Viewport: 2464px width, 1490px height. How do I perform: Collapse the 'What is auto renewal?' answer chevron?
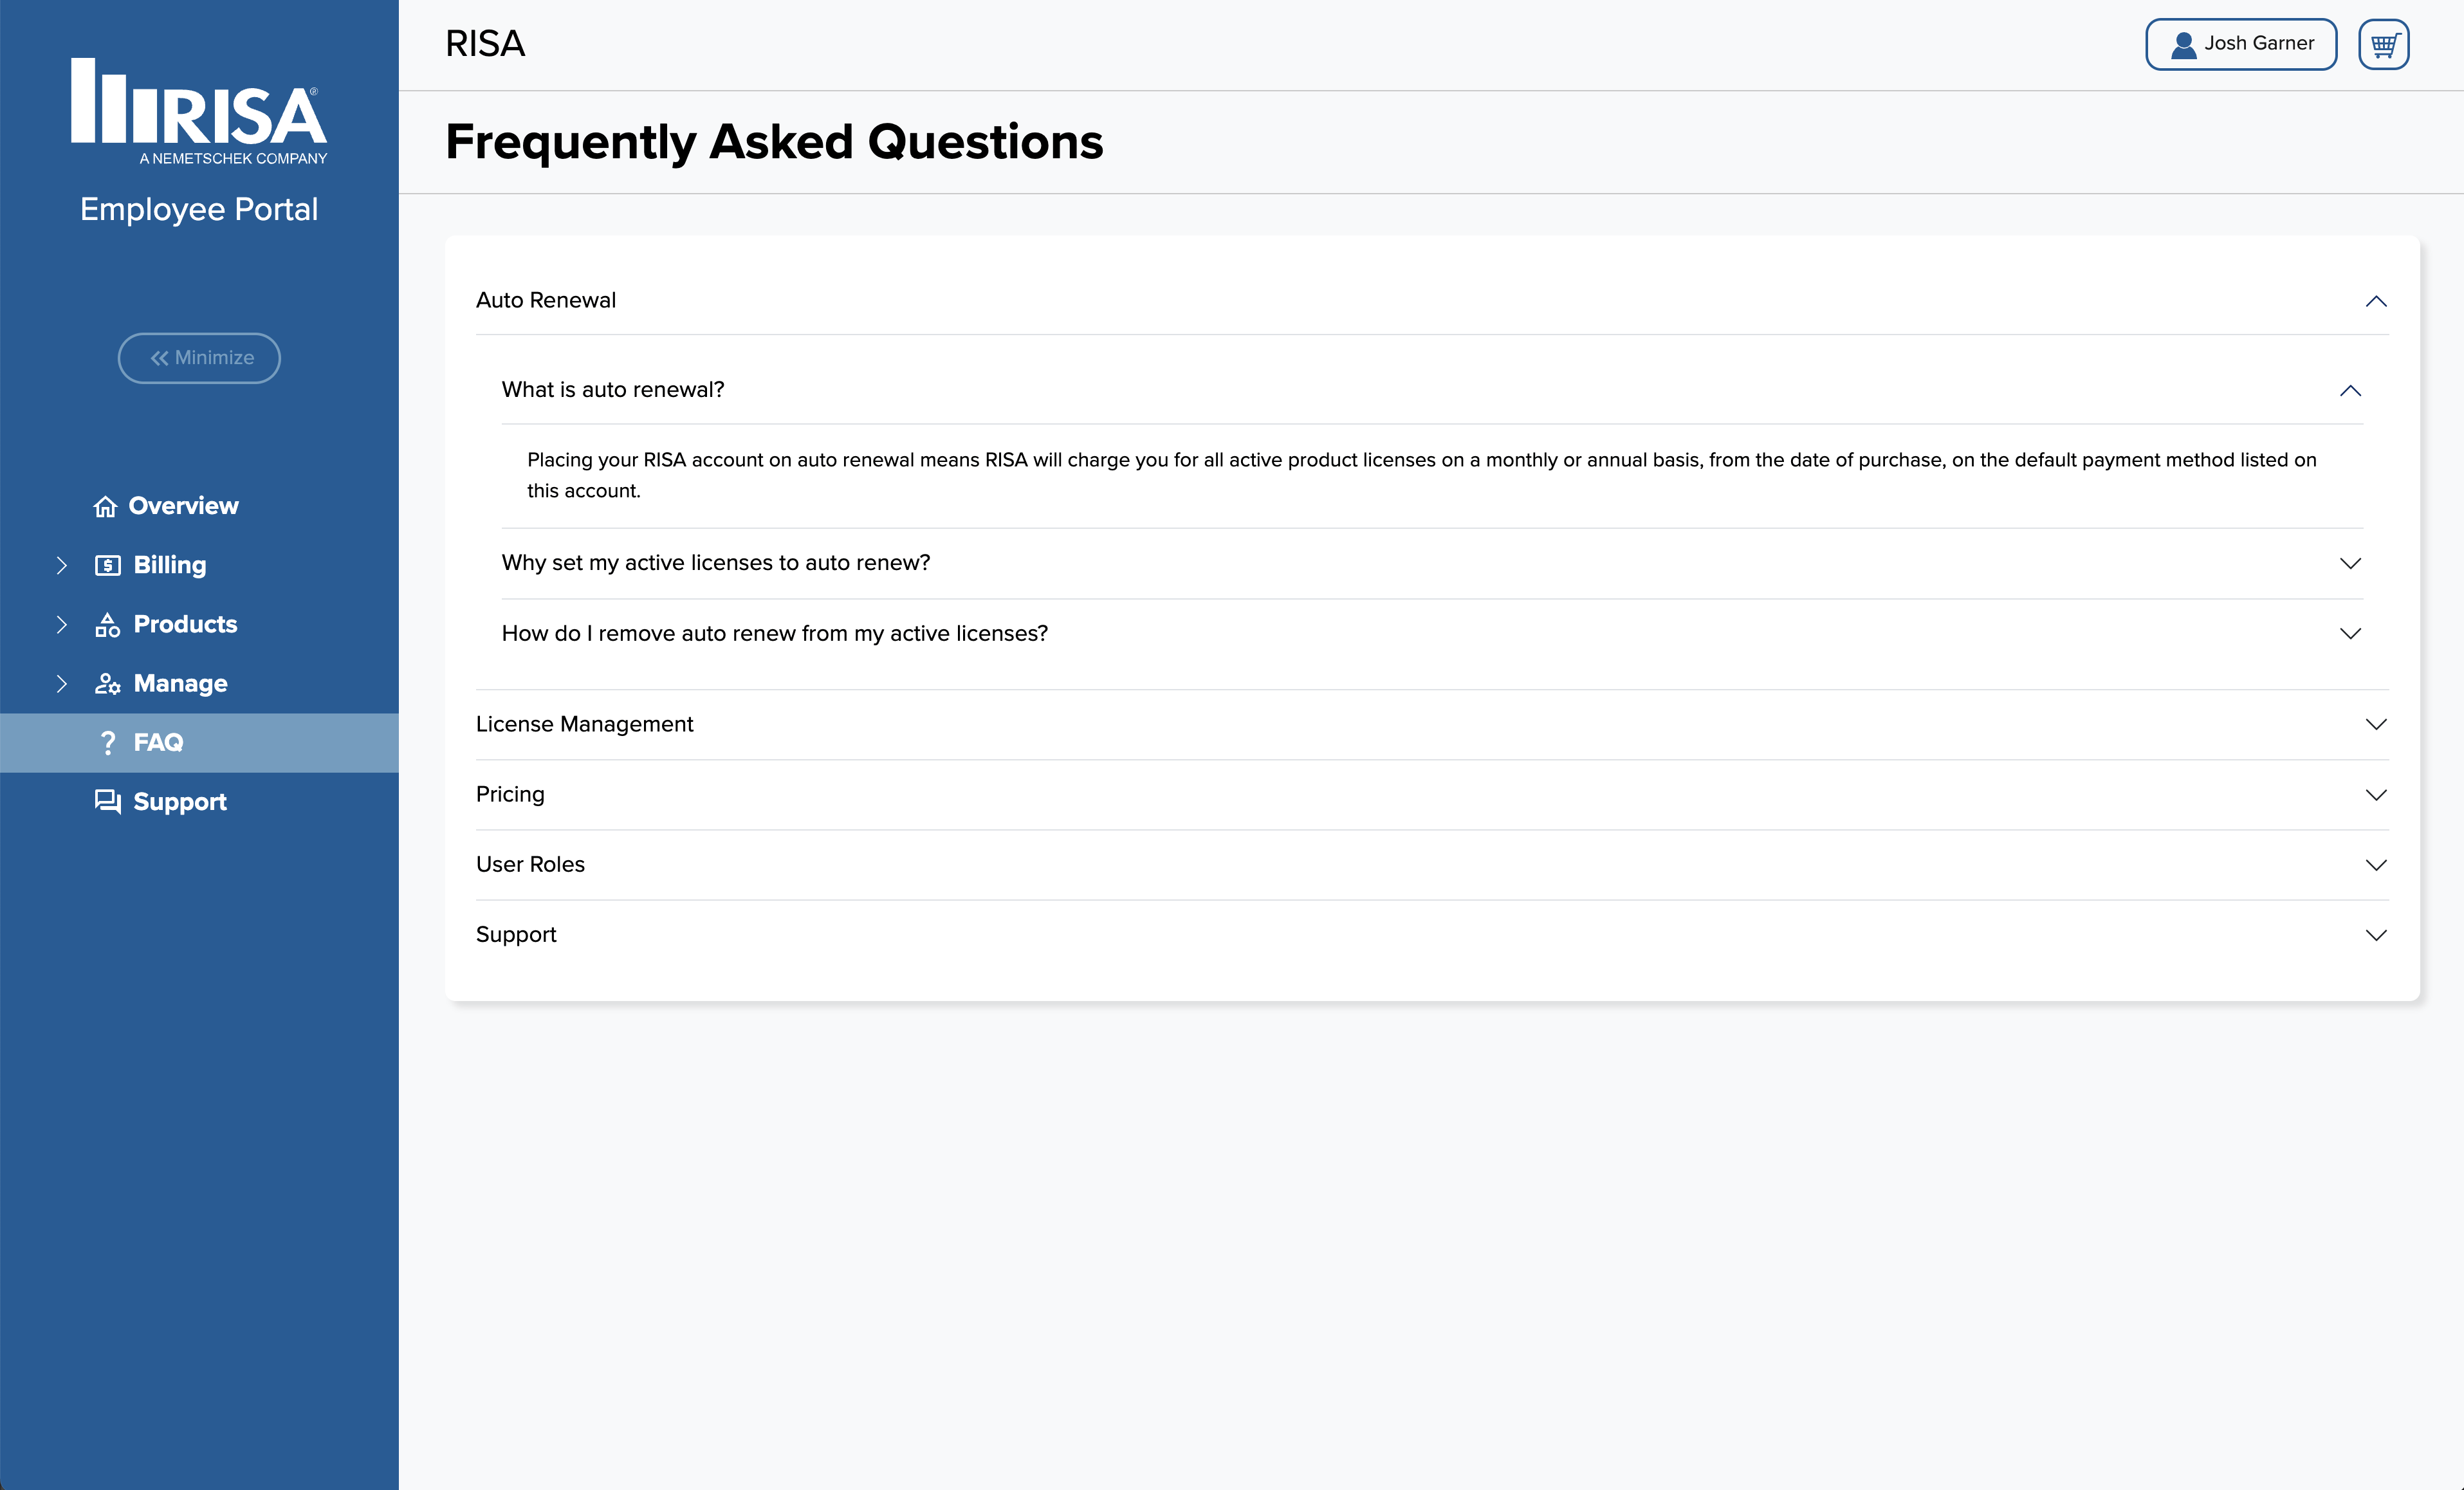(2350, 390)
